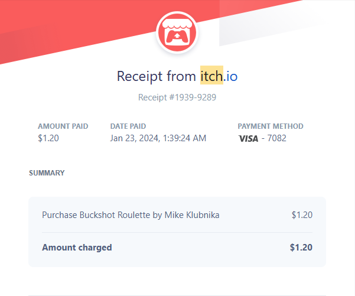The image size is (355, 296).
Task: Click the bold $1.20 total charged
Action: pos(301,248)
